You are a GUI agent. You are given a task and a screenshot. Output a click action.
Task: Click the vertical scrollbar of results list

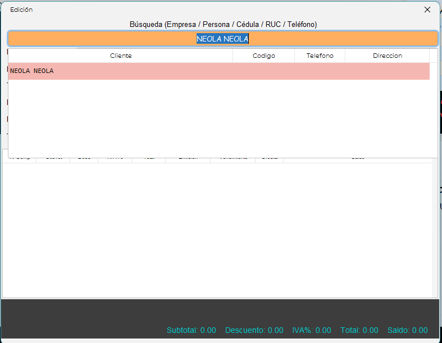(x=433, y=107)
